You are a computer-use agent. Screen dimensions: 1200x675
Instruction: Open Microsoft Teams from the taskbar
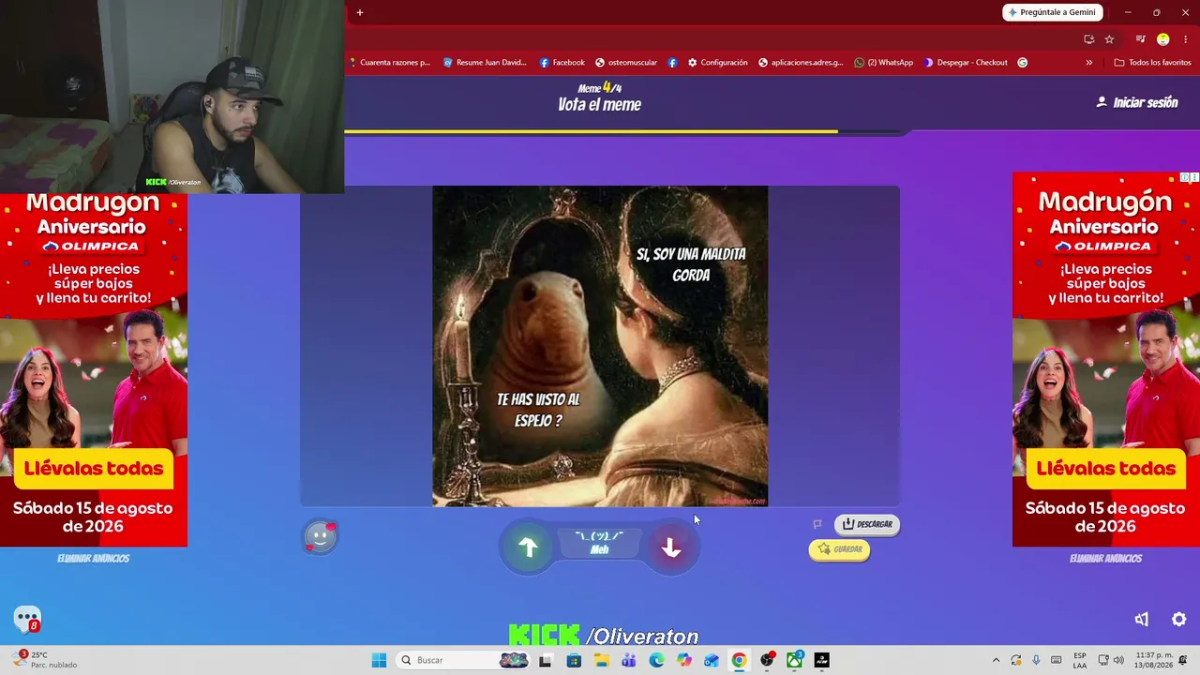tap(628, 660)
